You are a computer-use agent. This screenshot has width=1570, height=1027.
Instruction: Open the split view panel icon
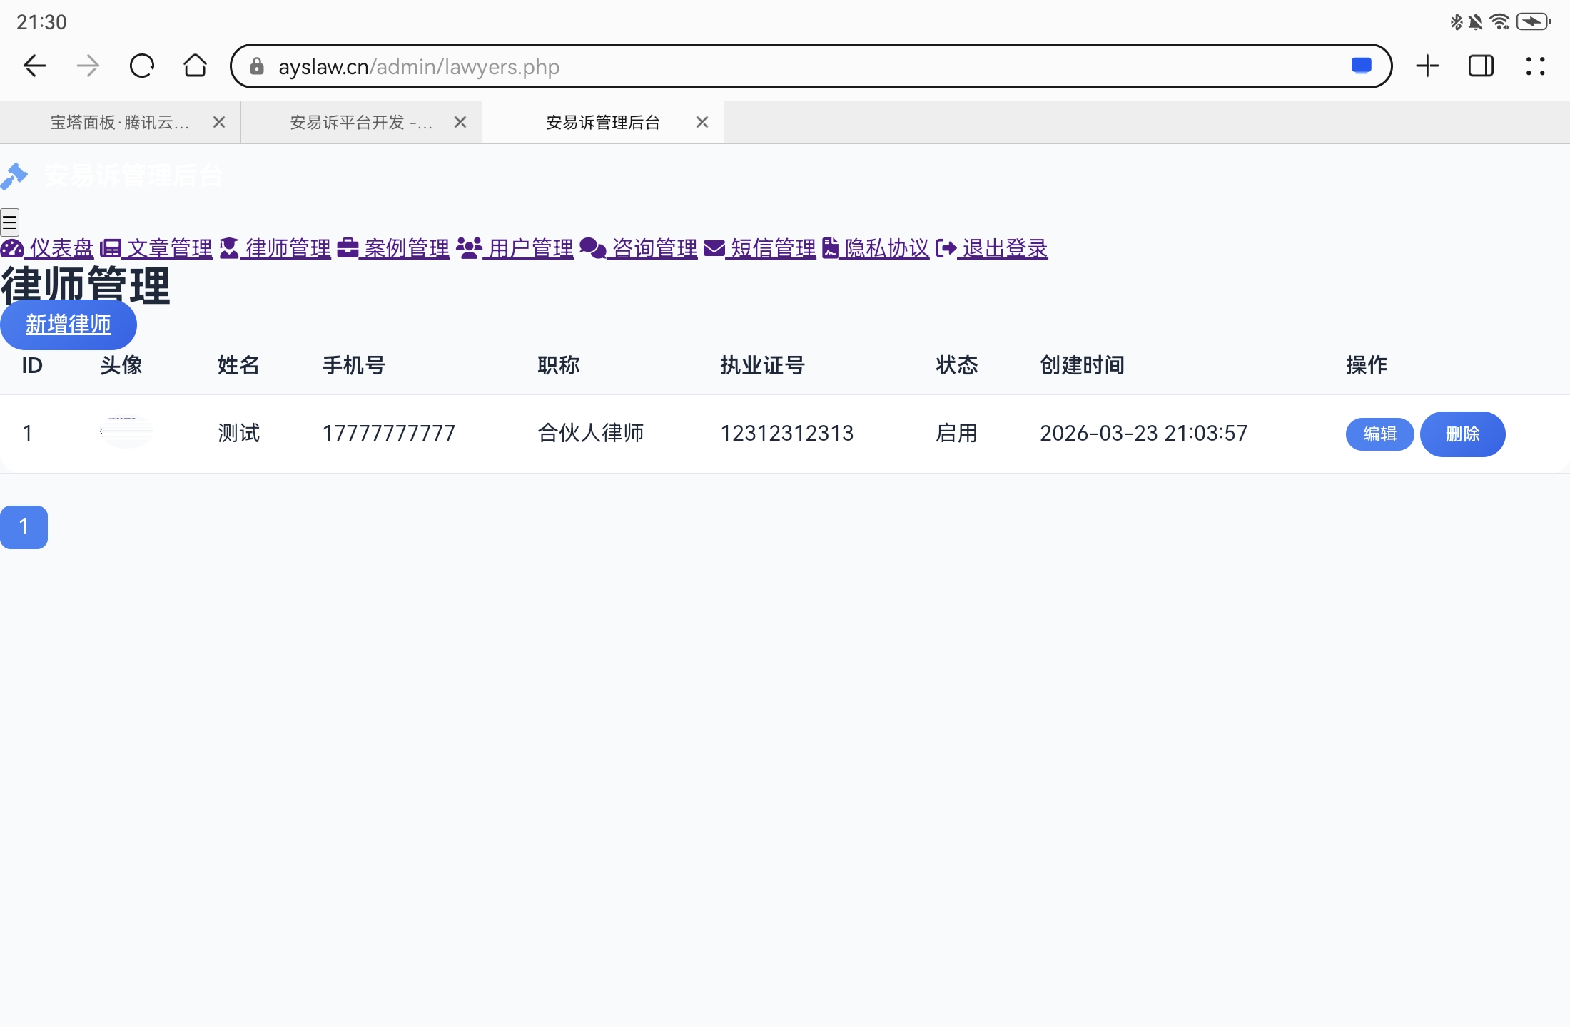[1481, 66]
